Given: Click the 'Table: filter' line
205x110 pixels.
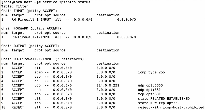Looking at the screenshot, I should tap(15, 6).
